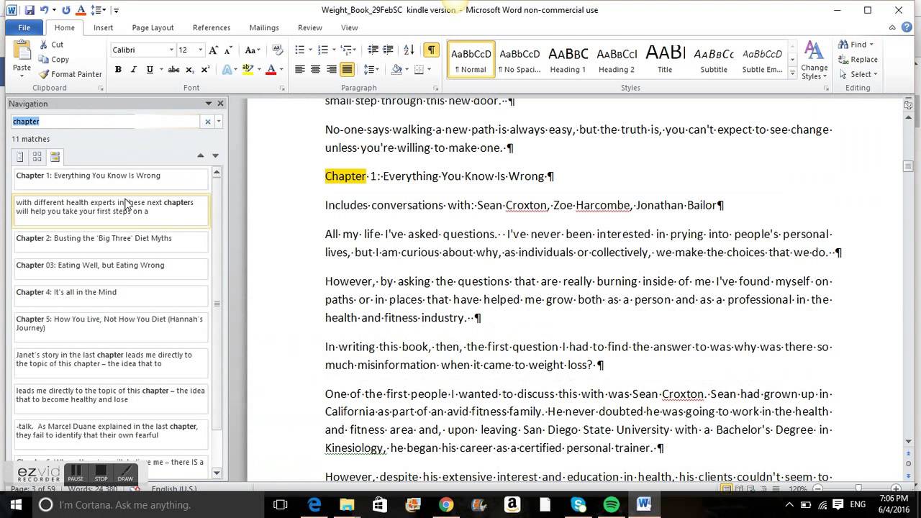Open bullets list dropdown arrow

309,50
